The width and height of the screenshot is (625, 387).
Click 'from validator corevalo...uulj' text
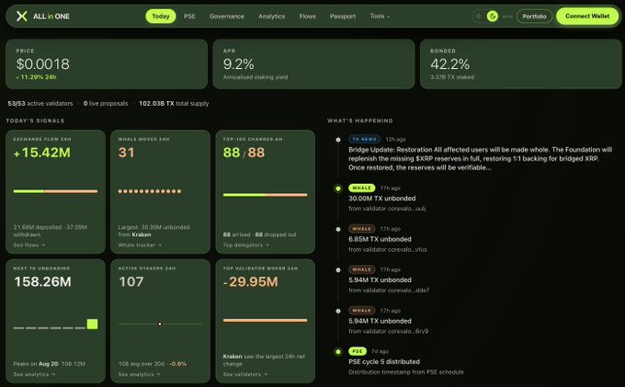pyautogui.click(x=387, y=209)
